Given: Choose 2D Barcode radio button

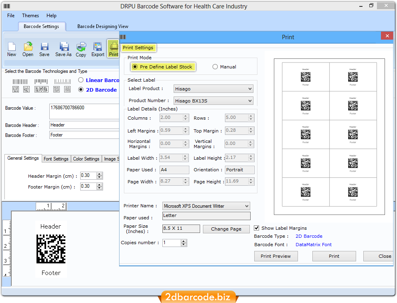Looking at the screenshot, I should pos(81,90).
